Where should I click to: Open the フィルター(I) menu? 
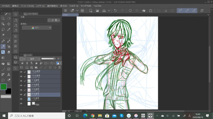[x=73, y=6]
